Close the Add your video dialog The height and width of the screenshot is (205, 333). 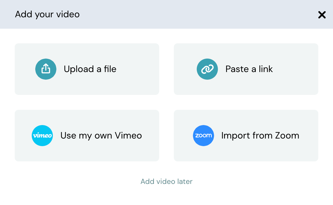tap(322, 15)
